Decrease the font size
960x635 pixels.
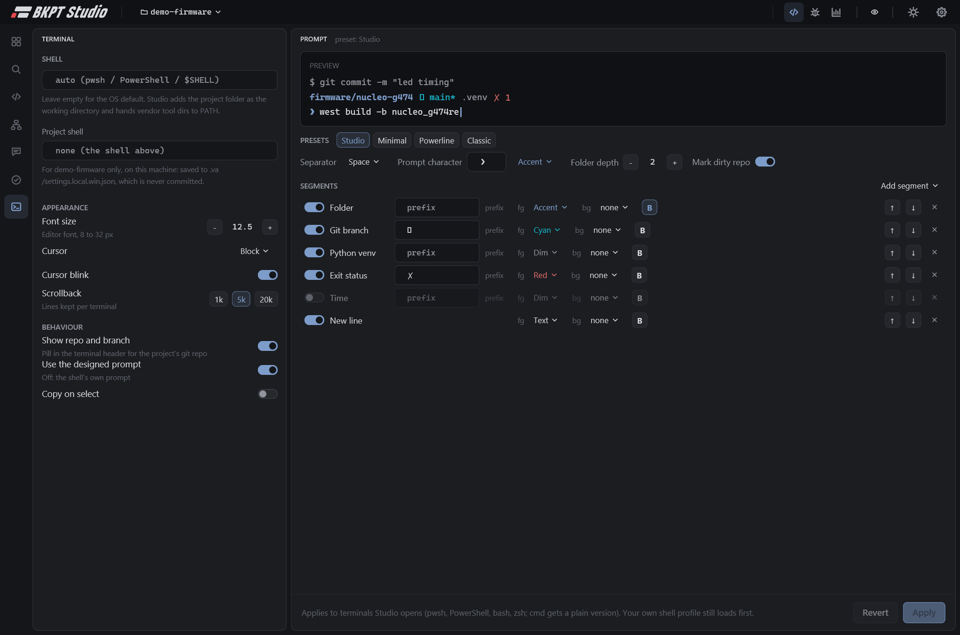[215, 227]
